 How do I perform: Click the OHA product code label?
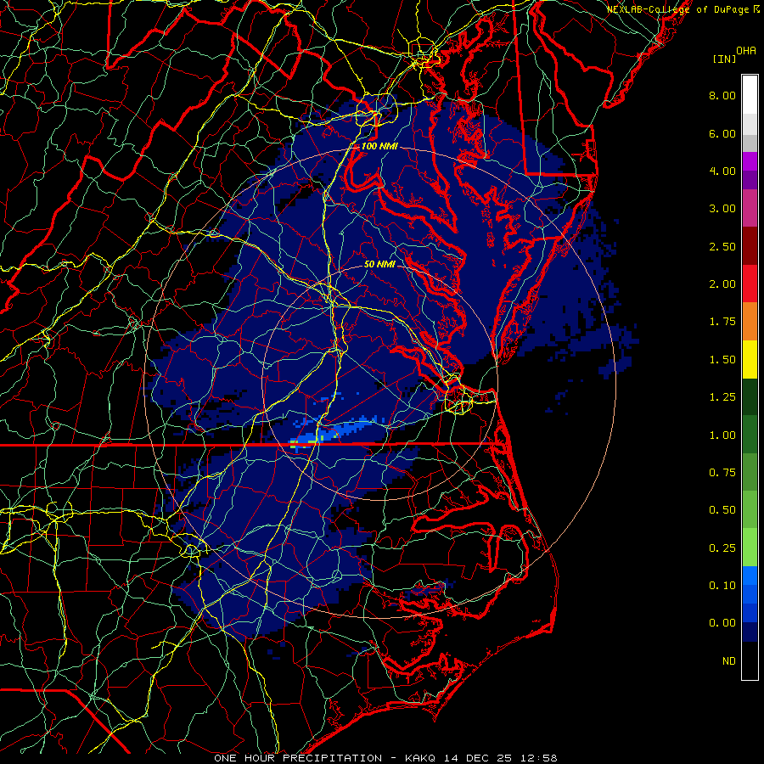746,50
